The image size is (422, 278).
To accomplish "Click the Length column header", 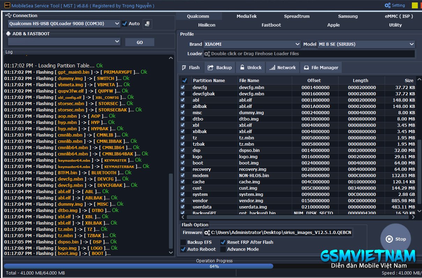I will 362,80.
